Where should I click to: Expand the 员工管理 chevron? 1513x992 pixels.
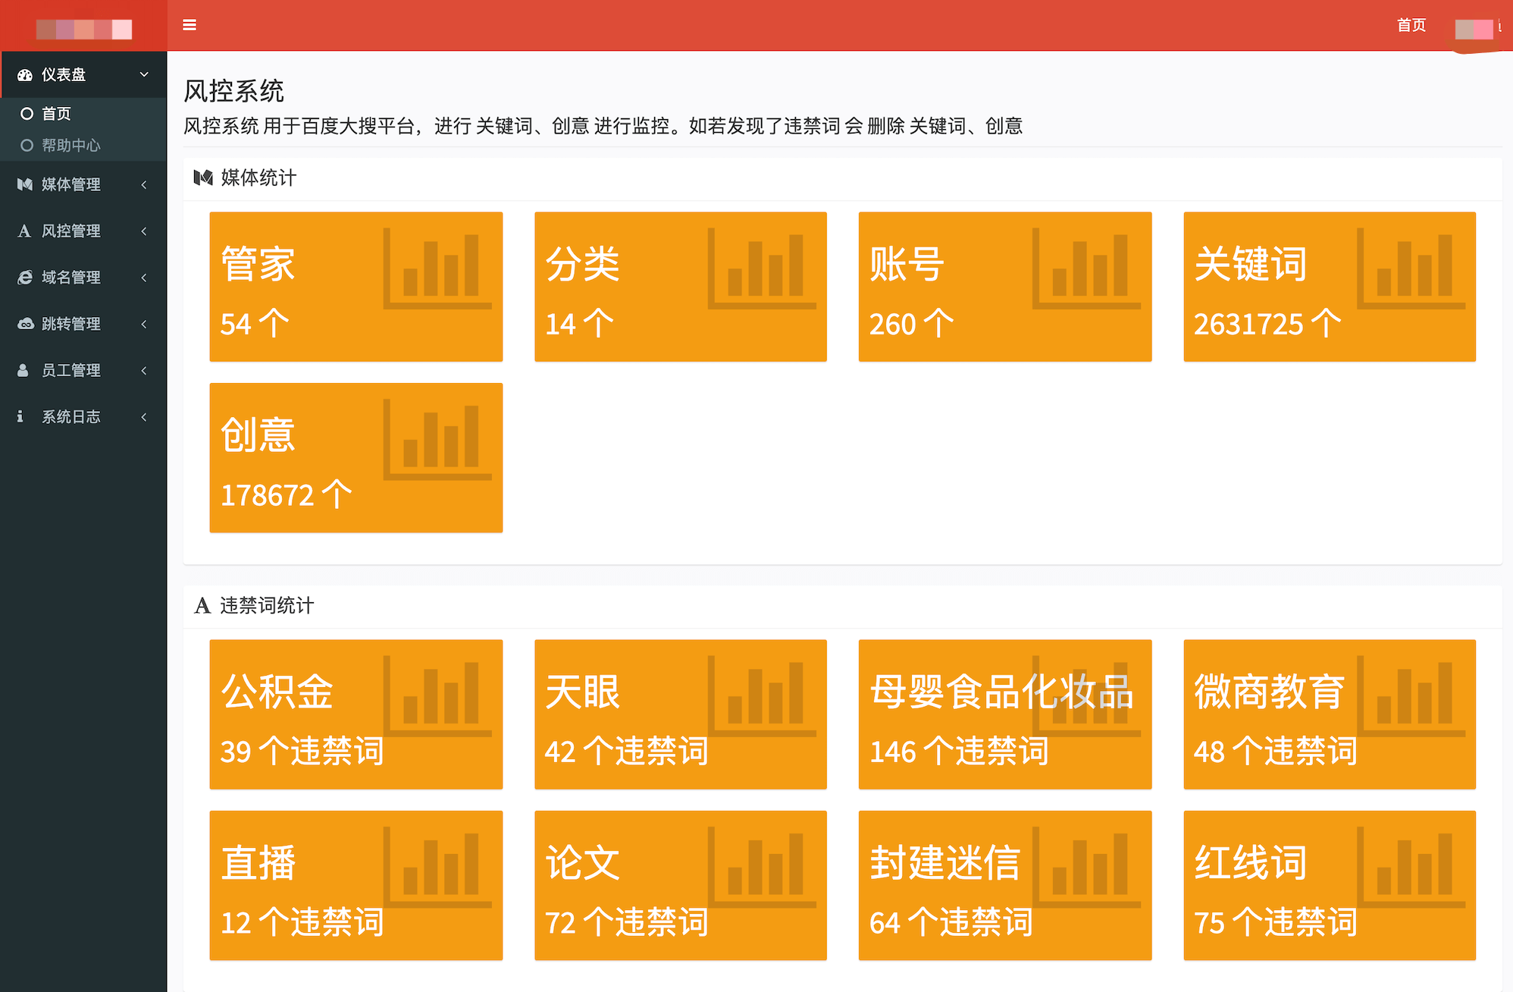(x=144, y=370)
